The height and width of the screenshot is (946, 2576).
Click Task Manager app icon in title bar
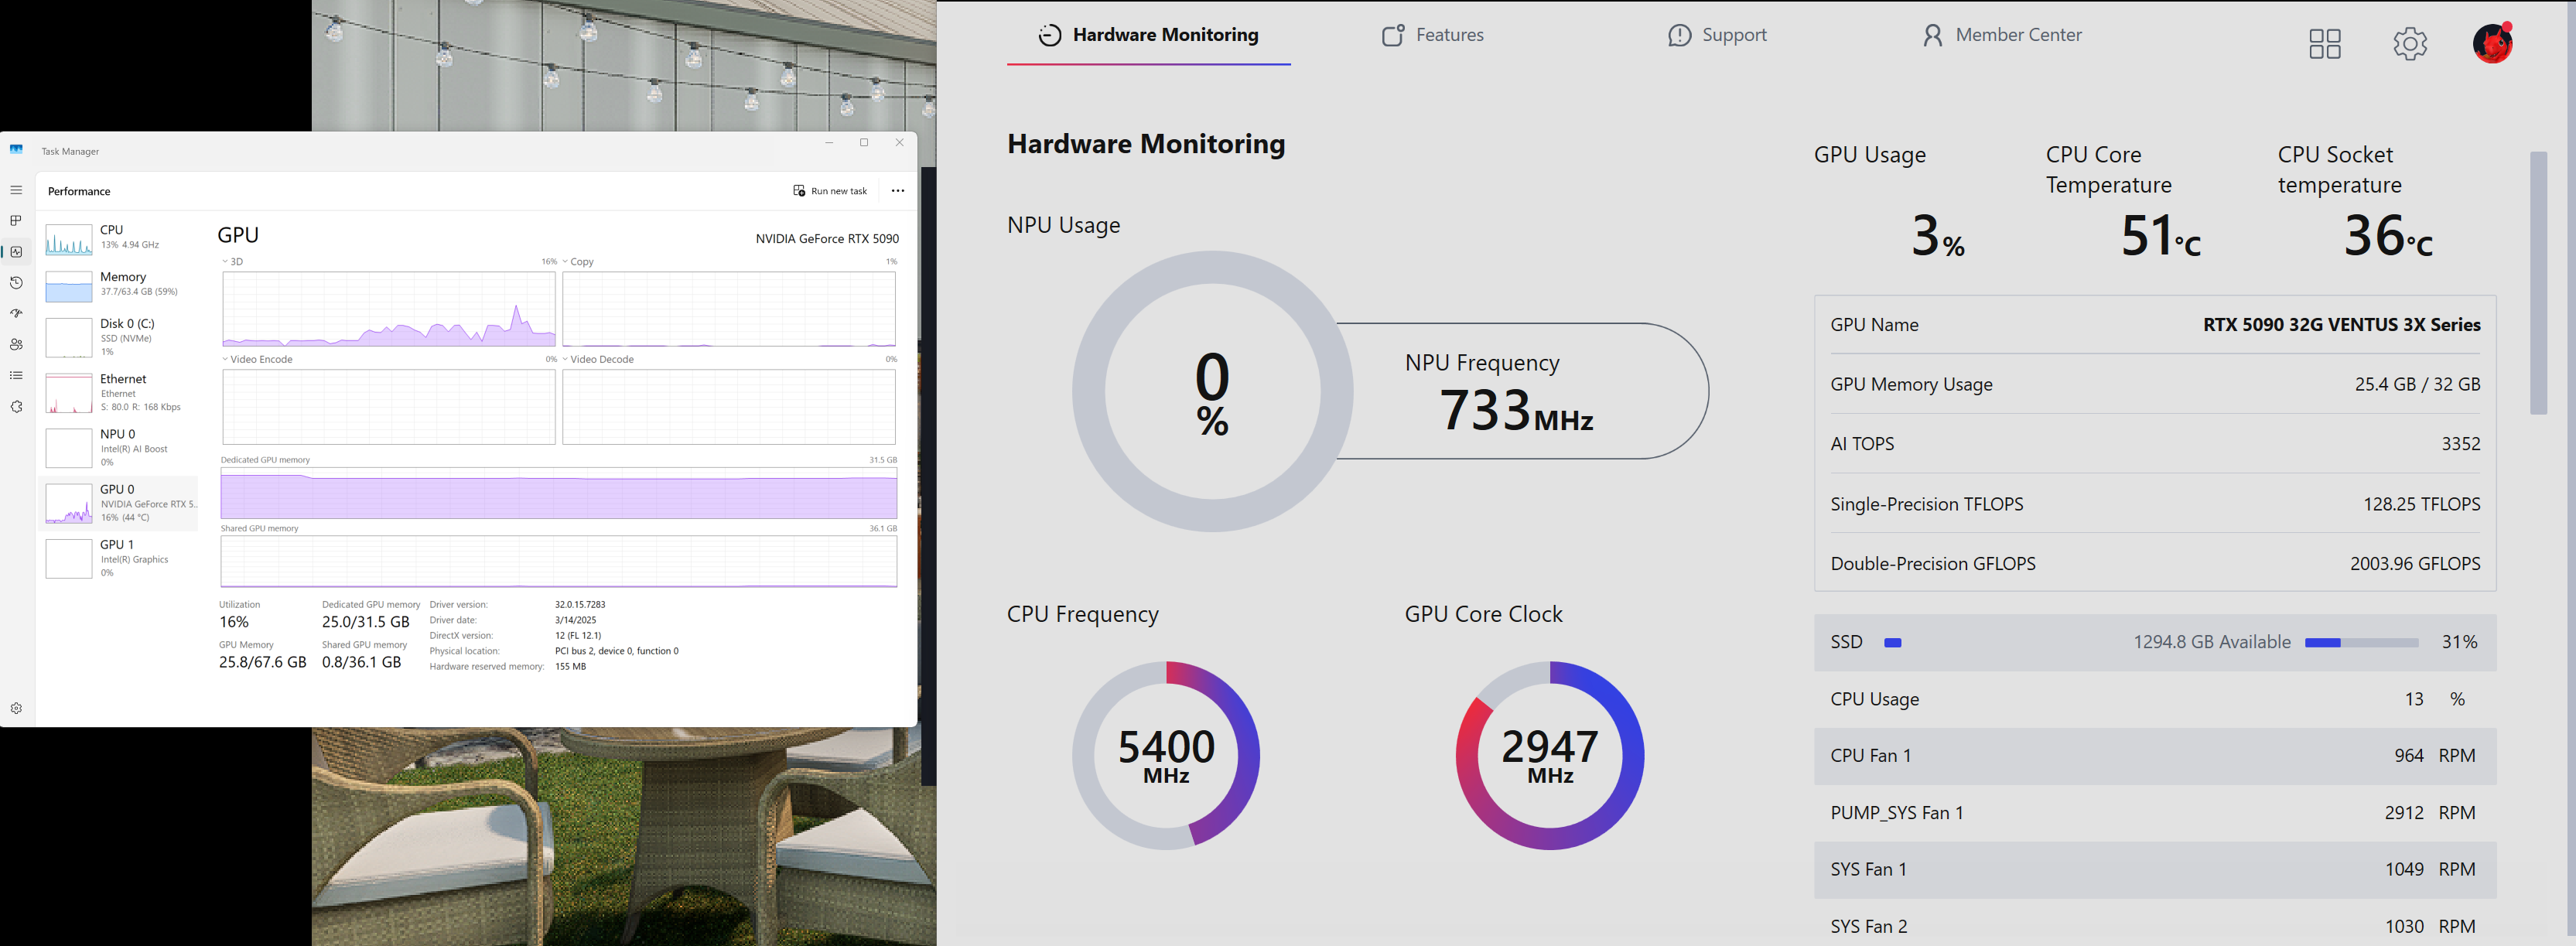pos(16,150)
